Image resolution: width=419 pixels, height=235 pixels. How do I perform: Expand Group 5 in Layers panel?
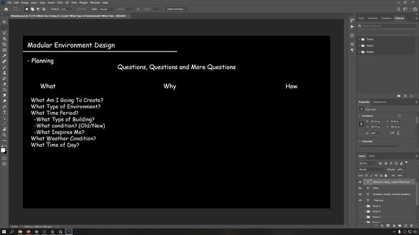point(365,206)
